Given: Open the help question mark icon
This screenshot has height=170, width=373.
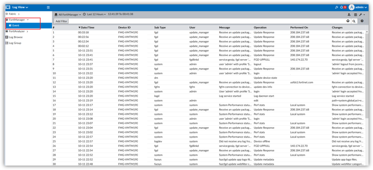Looking at the screenshot, I should coord(362,21).
